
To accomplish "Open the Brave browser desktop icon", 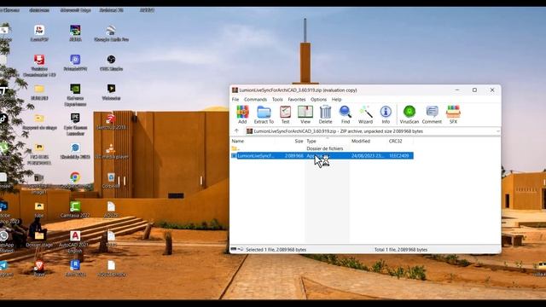I will [x=39, y=269].
